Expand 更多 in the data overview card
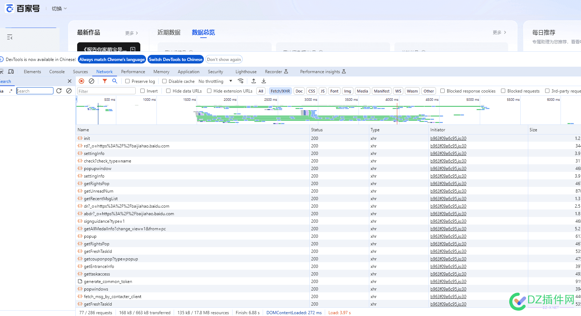 [x=499, y=32]
